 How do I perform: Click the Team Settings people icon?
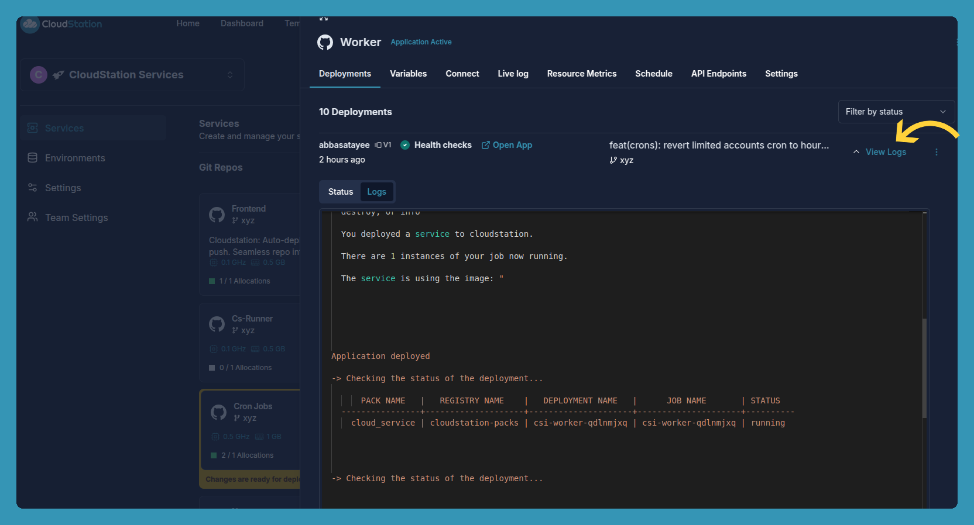pyautogui.click(x=33, y=217)
